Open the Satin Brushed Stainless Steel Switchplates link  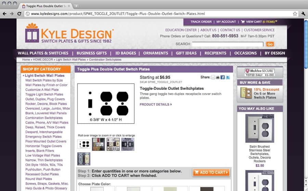click(x=260, y=154)
